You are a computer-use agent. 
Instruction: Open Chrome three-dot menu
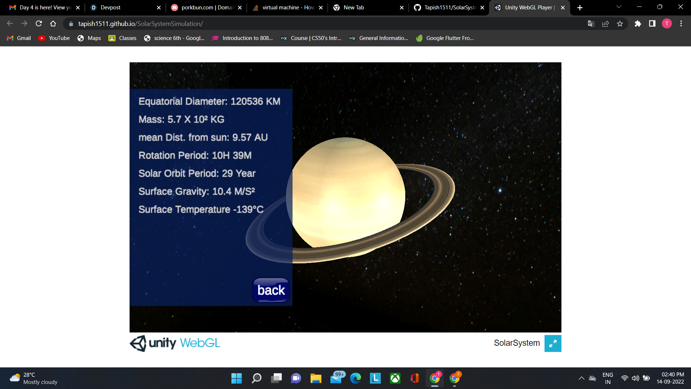point(681,24)
